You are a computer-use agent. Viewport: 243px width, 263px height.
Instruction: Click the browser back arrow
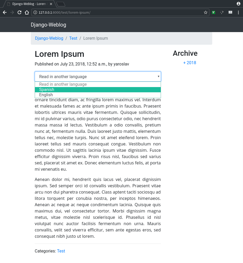pos(5,12)
